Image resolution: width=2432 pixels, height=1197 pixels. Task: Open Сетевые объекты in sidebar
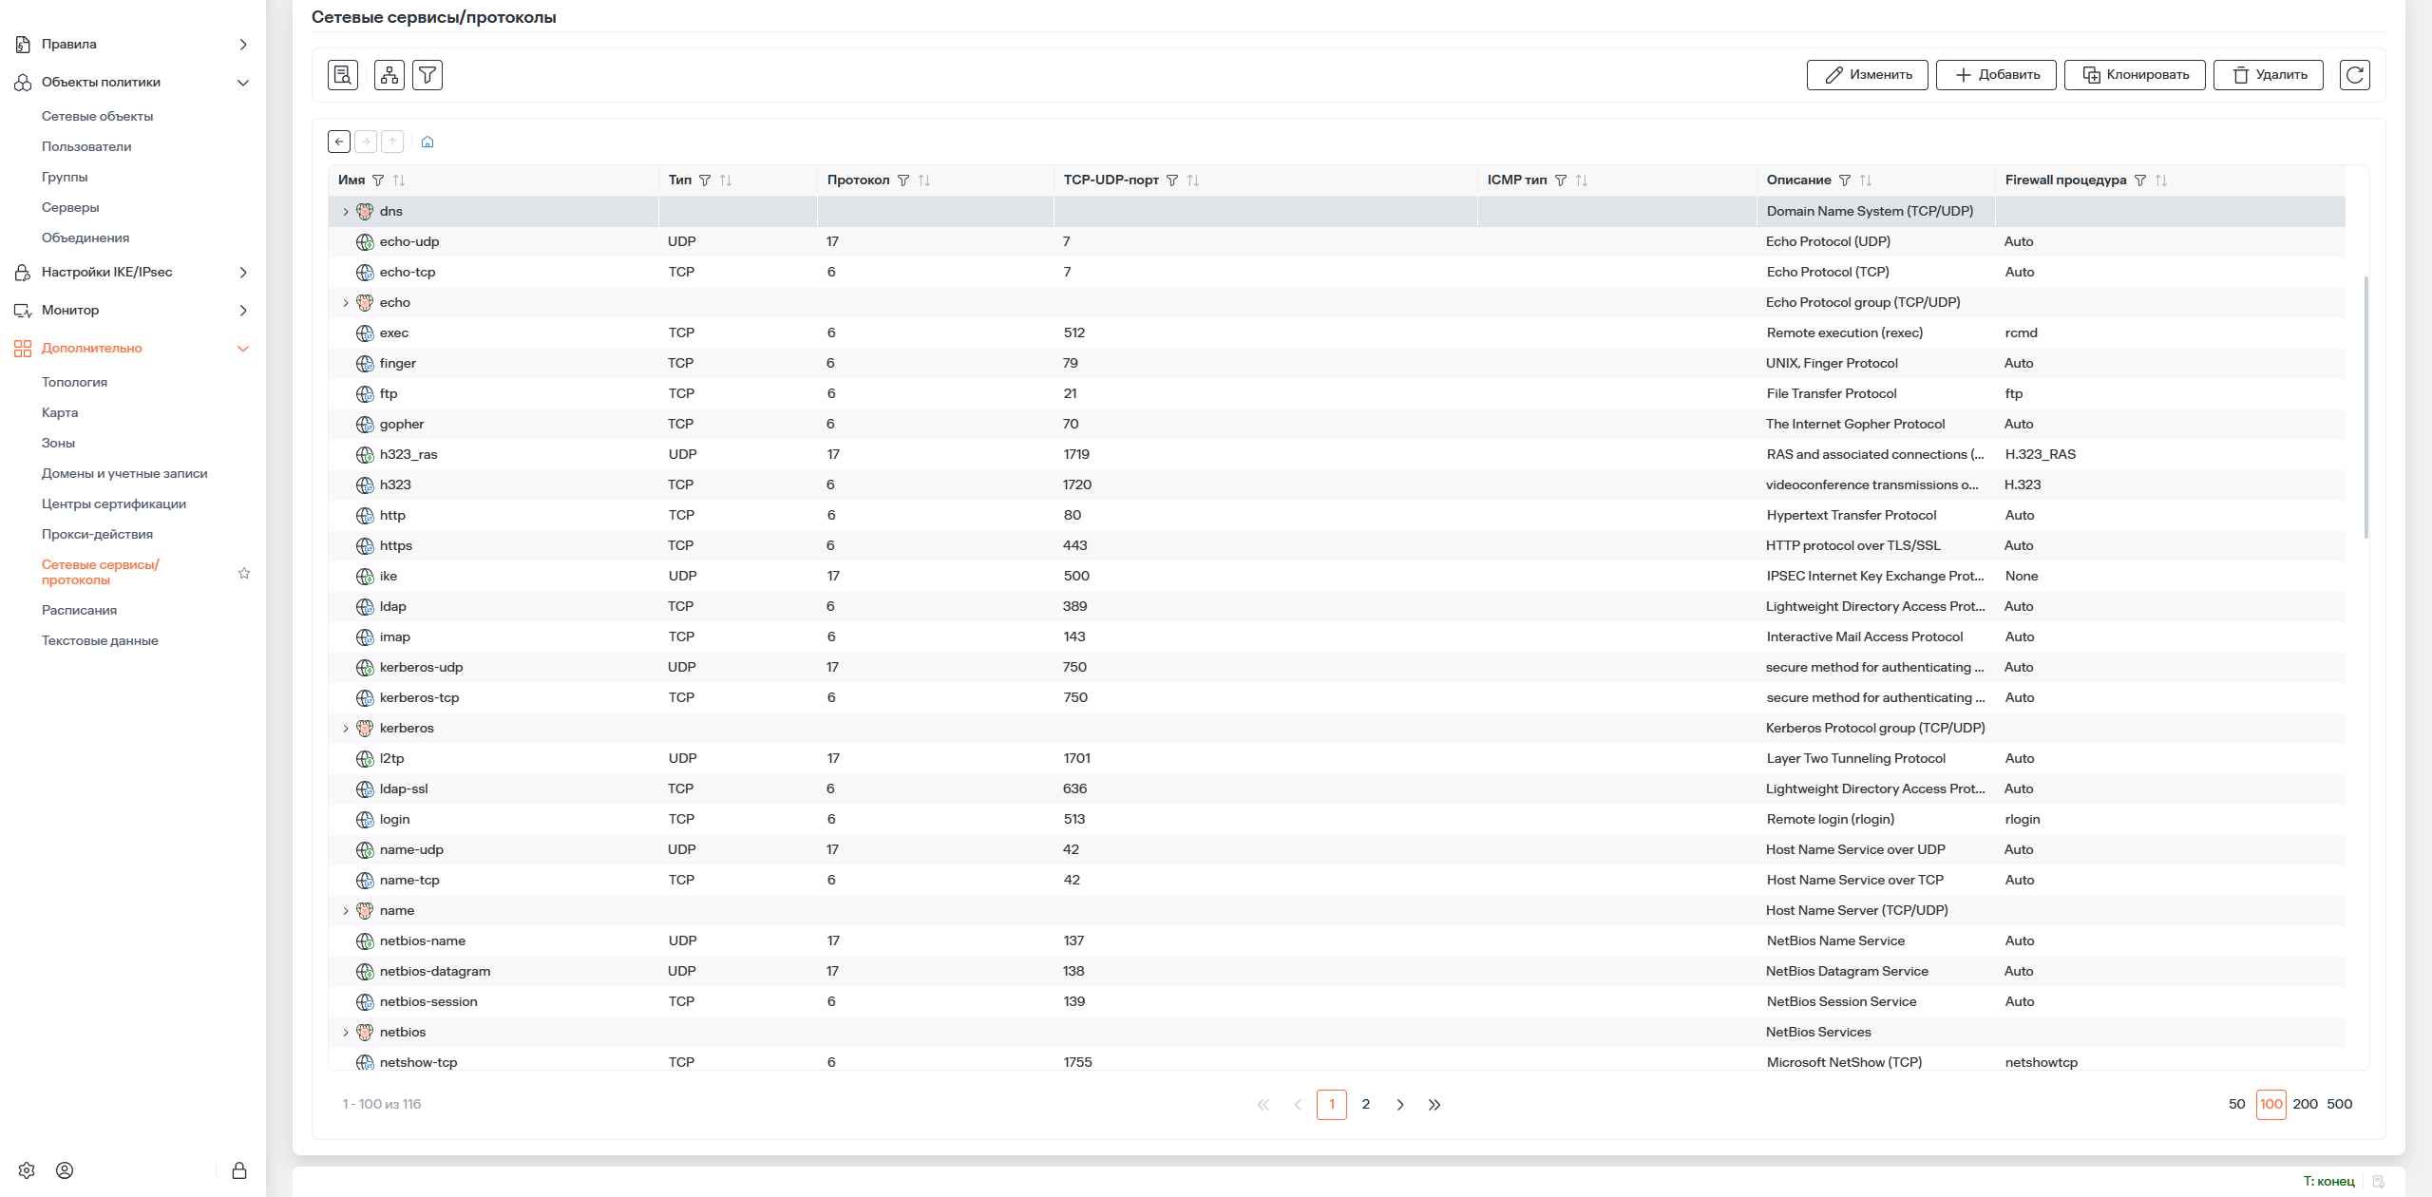click(97, 116)
